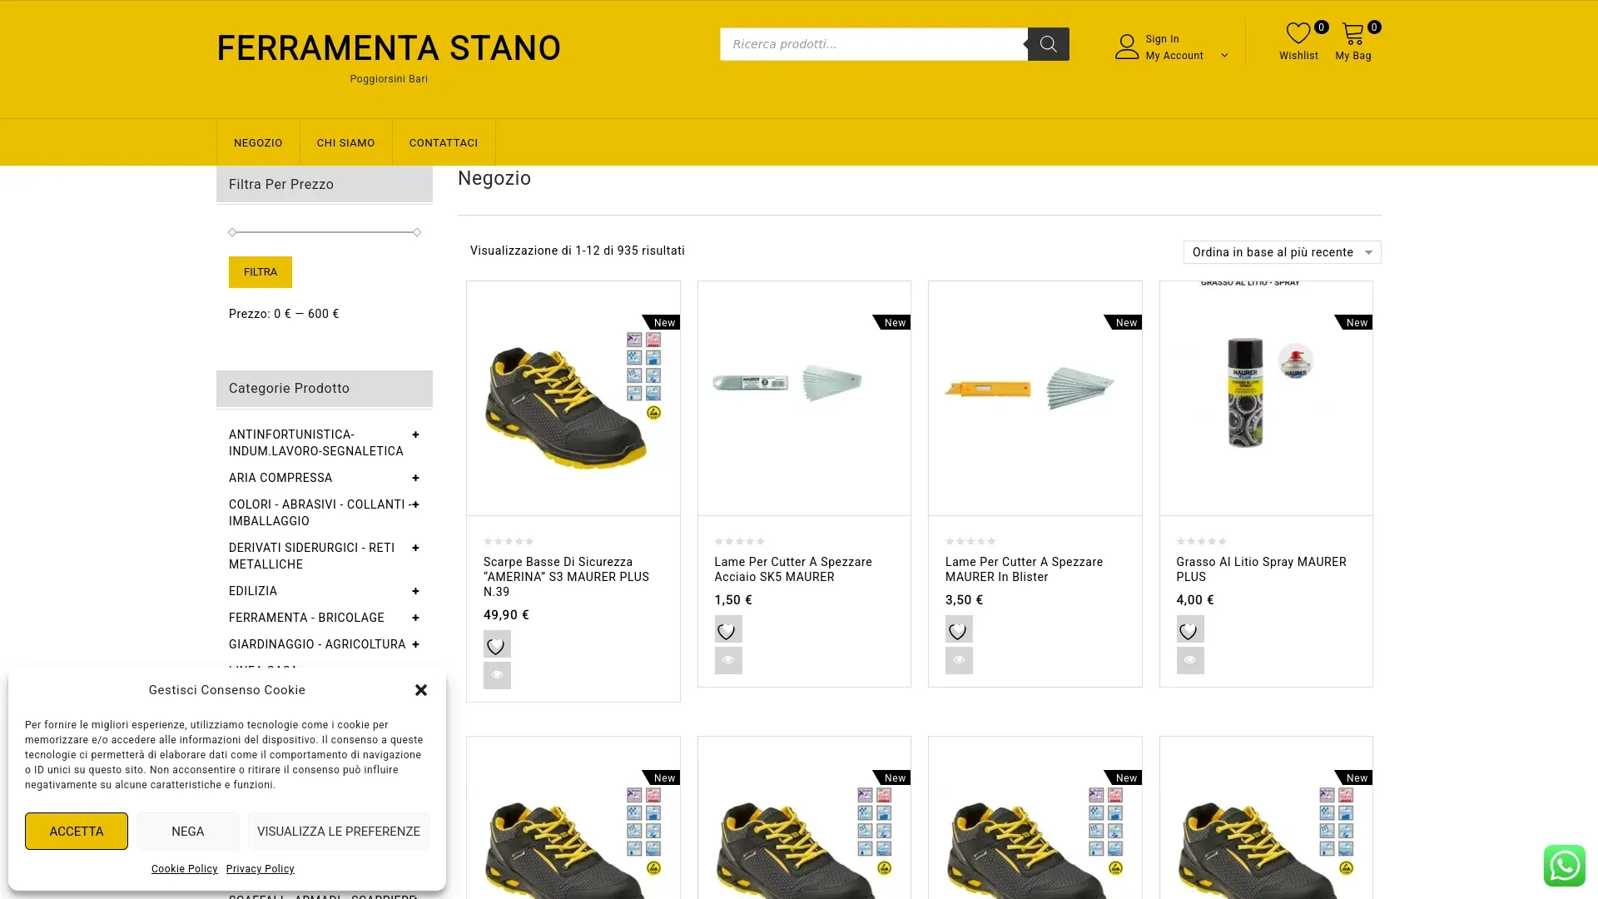Image resolution: width=1598 pixels, height=899 pixels.
Task: Open the NEGOZIO menu item
Action: 258,142
